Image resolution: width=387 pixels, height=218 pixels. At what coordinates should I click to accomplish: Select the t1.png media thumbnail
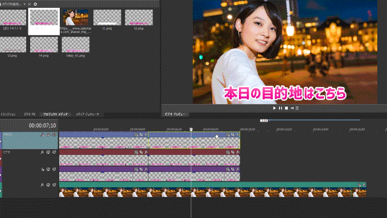[107, 18]
